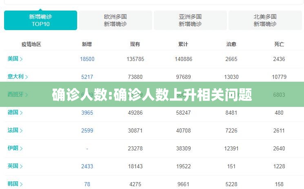Image resolution: width=304 pixels, height=189 pixels.
Task: Click 伊朗 existing cases value 23278
Action: (135, 148)
